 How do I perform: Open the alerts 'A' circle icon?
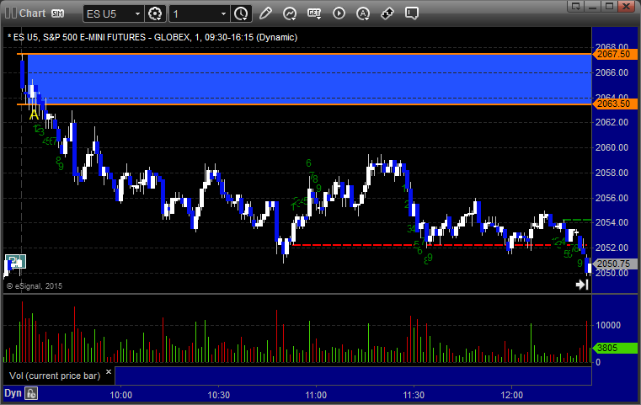click(362, 14)
